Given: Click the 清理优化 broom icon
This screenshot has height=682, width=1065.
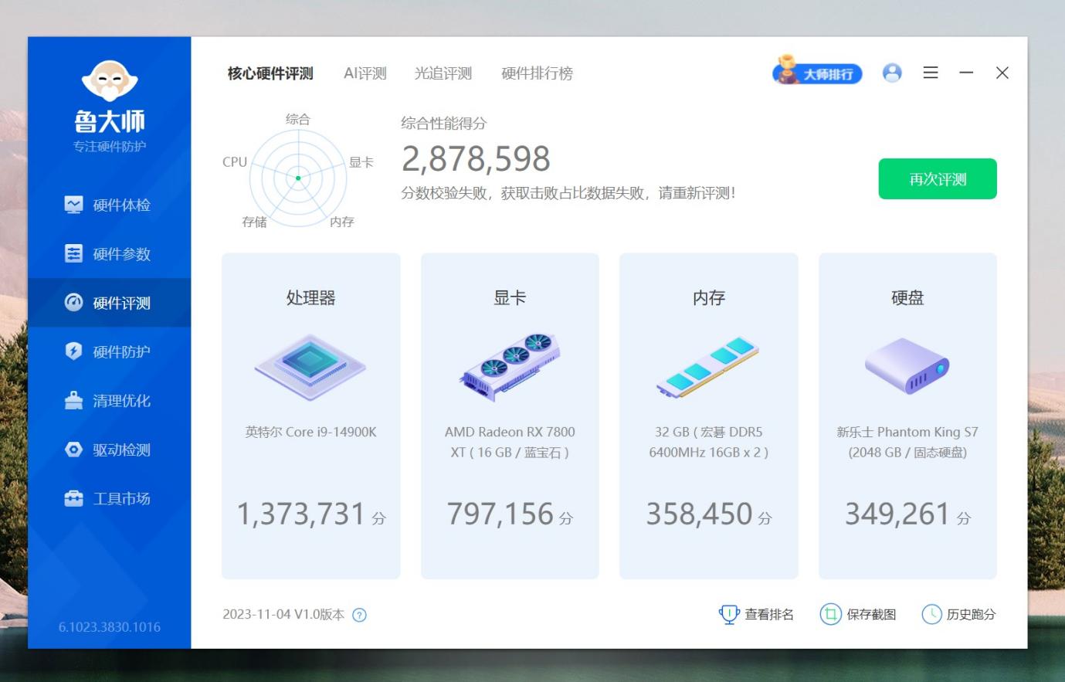Looking at the screenshot, I should [73, 400].
